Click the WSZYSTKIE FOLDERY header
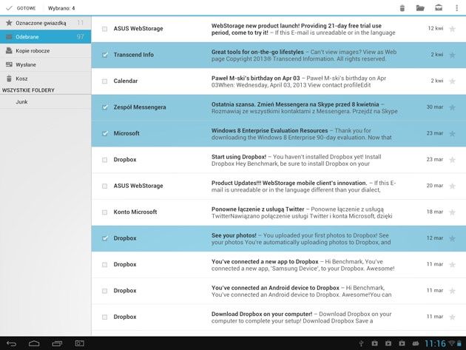Viewport: 466px width, 350px height. click(x=28, y=90)
